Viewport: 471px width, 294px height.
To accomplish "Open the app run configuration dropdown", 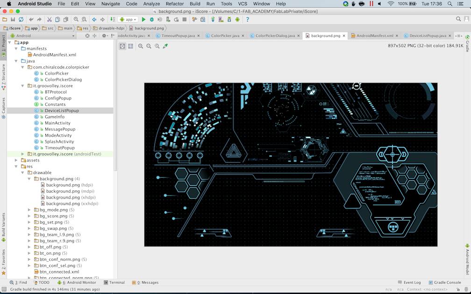I will point(128,20).
